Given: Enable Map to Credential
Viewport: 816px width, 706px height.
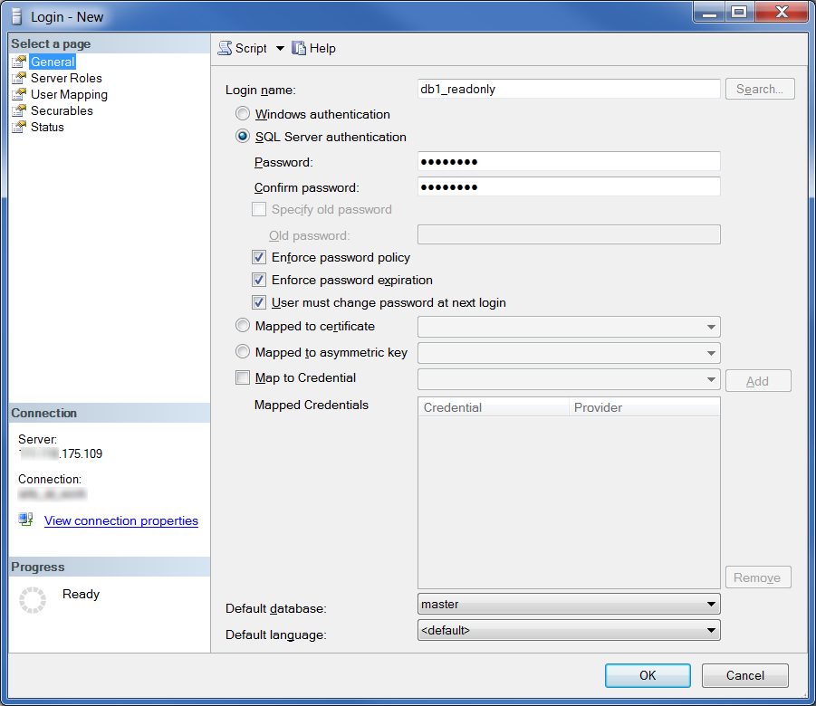Looking at the screenshot, I should [x=242, y=377].
